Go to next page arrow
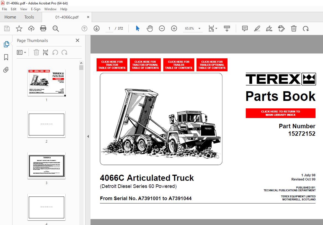The width and height of the screenshot is (323, 225). coord(97,28)
